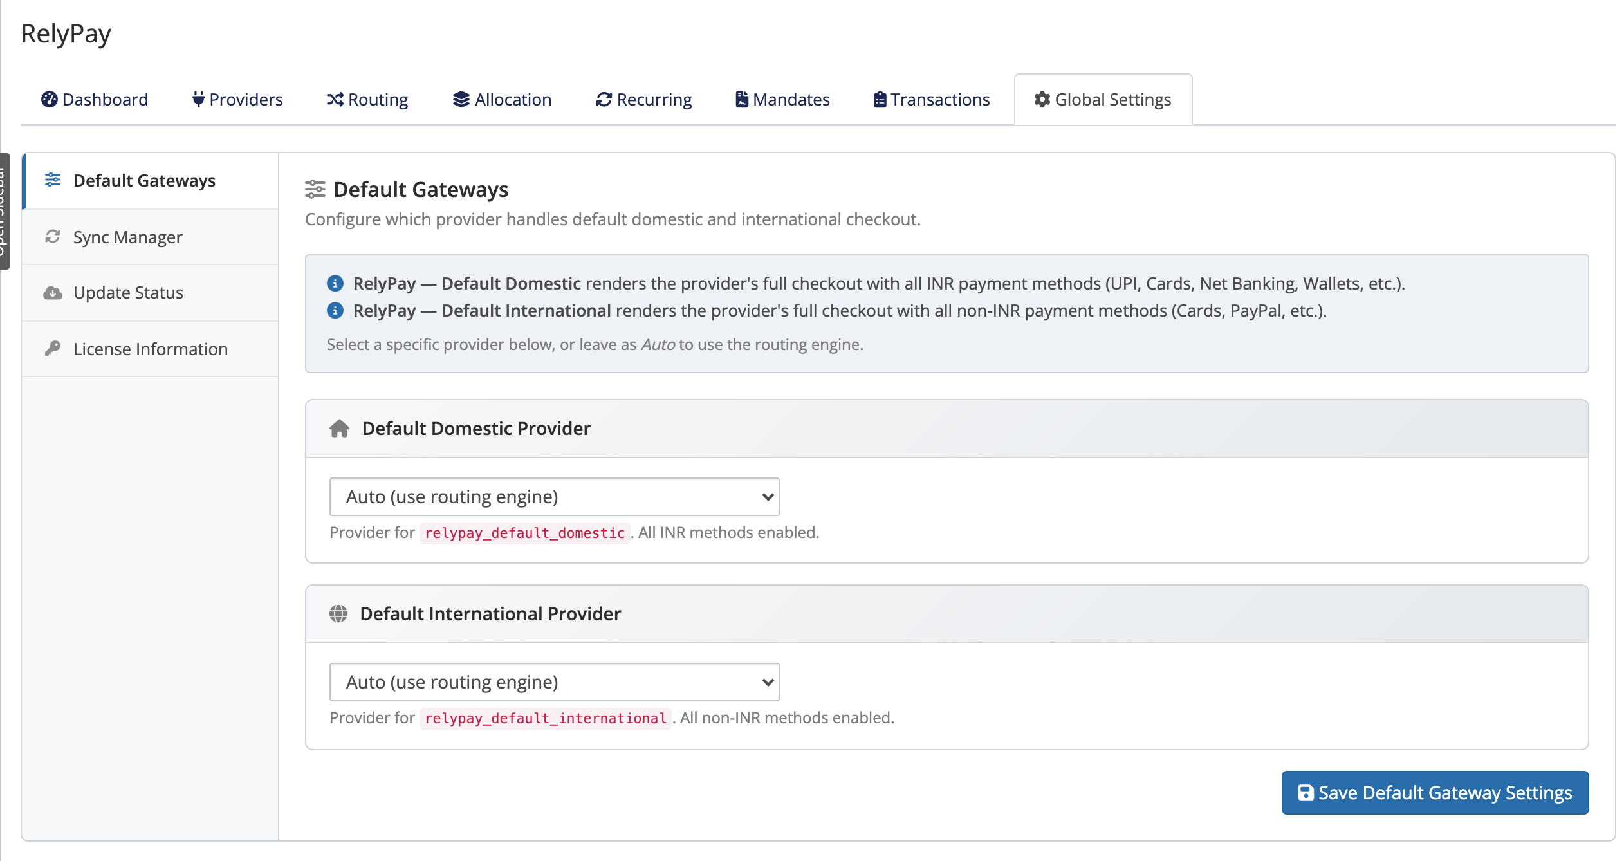1624x861 pixels.
Task: Click the Update Status cloud download icon
Action: (53, 293)
